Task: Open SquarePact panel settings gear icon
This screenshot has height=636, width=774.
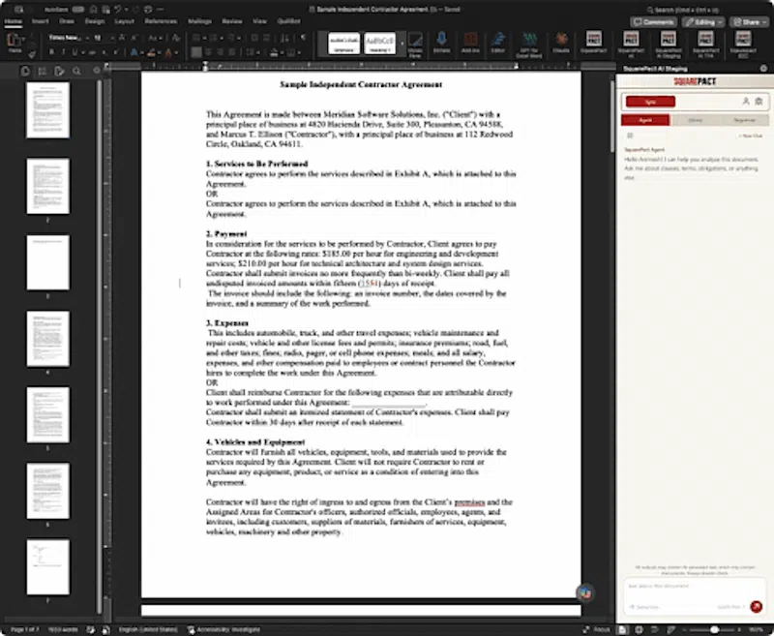Action: [x=759, y=102]
